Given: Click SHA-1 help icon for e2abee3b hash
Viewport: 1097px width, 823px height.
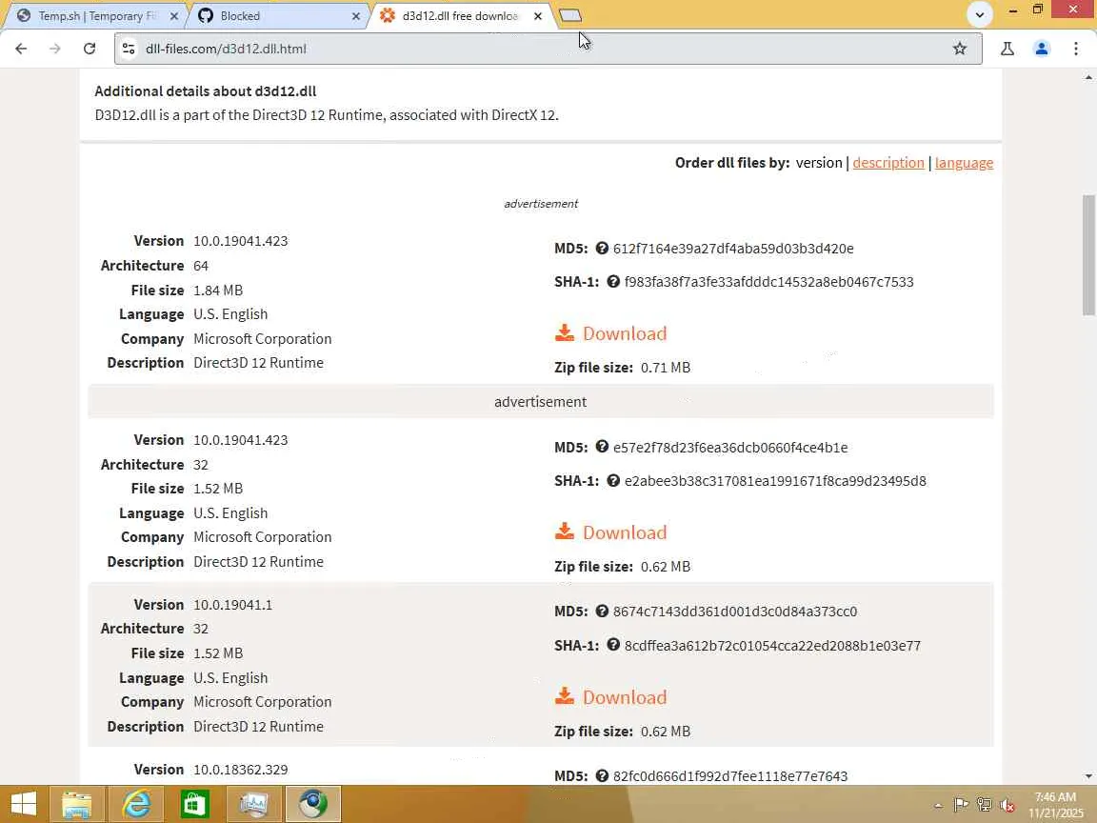Looking at the screenshot, I should [613, 480].
